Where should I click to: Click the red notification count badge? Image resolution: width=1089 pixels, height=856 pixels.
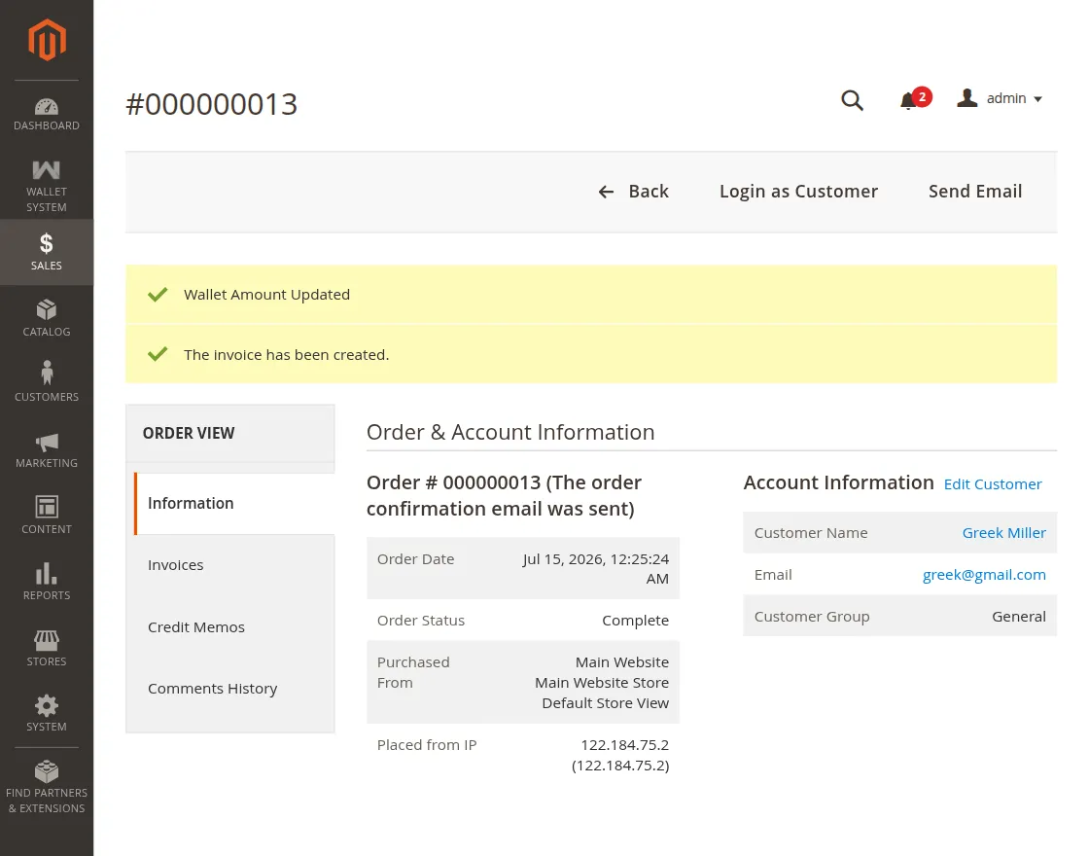pos(923,96)
